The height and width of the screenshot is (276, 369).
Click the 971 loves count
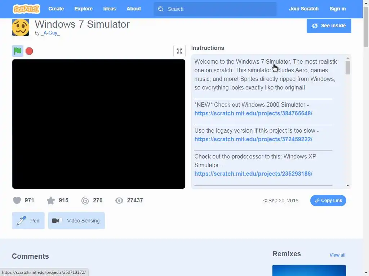(x=30, y=201)
